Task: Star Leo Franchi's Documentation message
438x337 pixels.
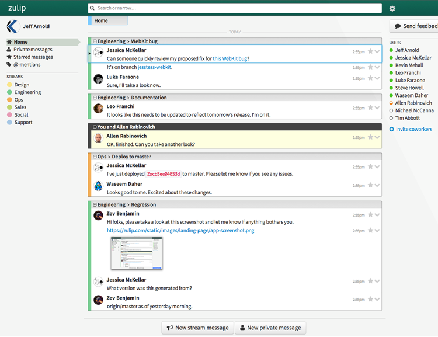Action: 370,108
